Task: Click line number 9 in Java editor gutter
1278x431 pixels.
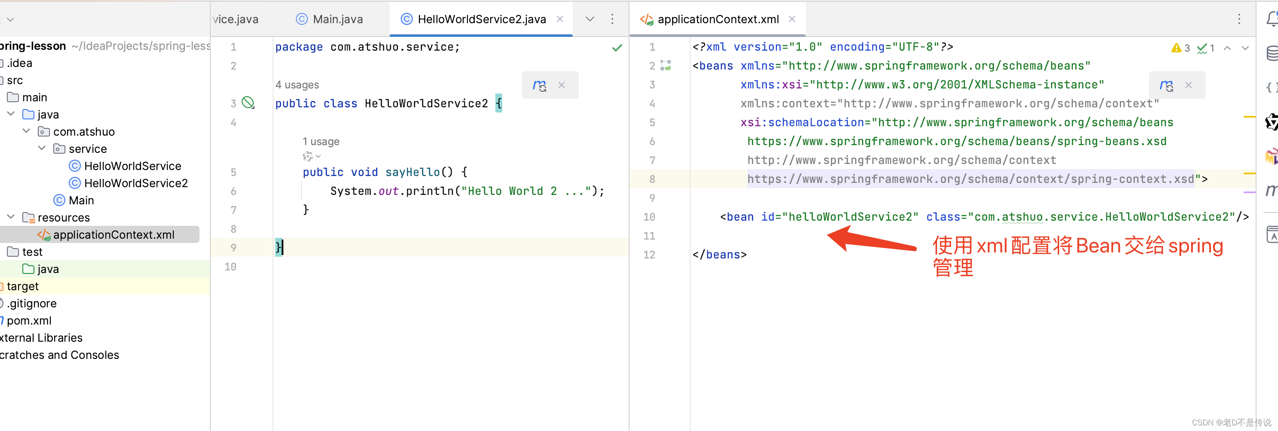Action: pos(233,247)
